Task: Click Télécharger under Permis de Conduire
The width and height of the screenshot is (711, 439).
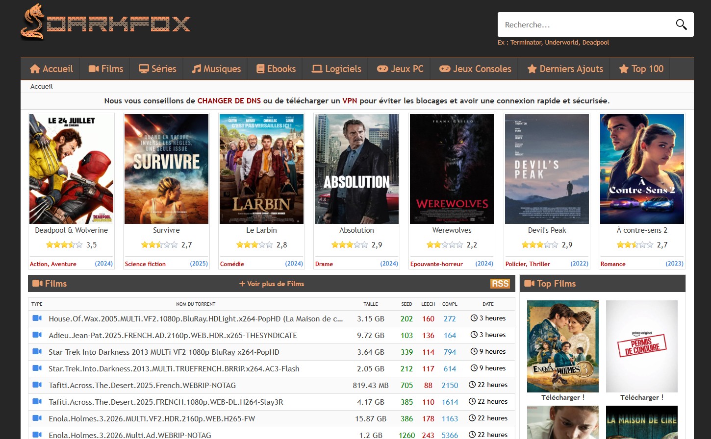Action: tap(642, 397)
